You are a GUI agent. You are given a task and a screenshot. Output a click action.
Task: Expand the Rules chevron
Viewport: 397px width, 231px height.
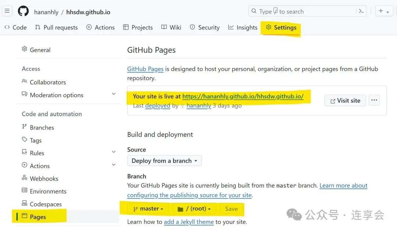114,152
